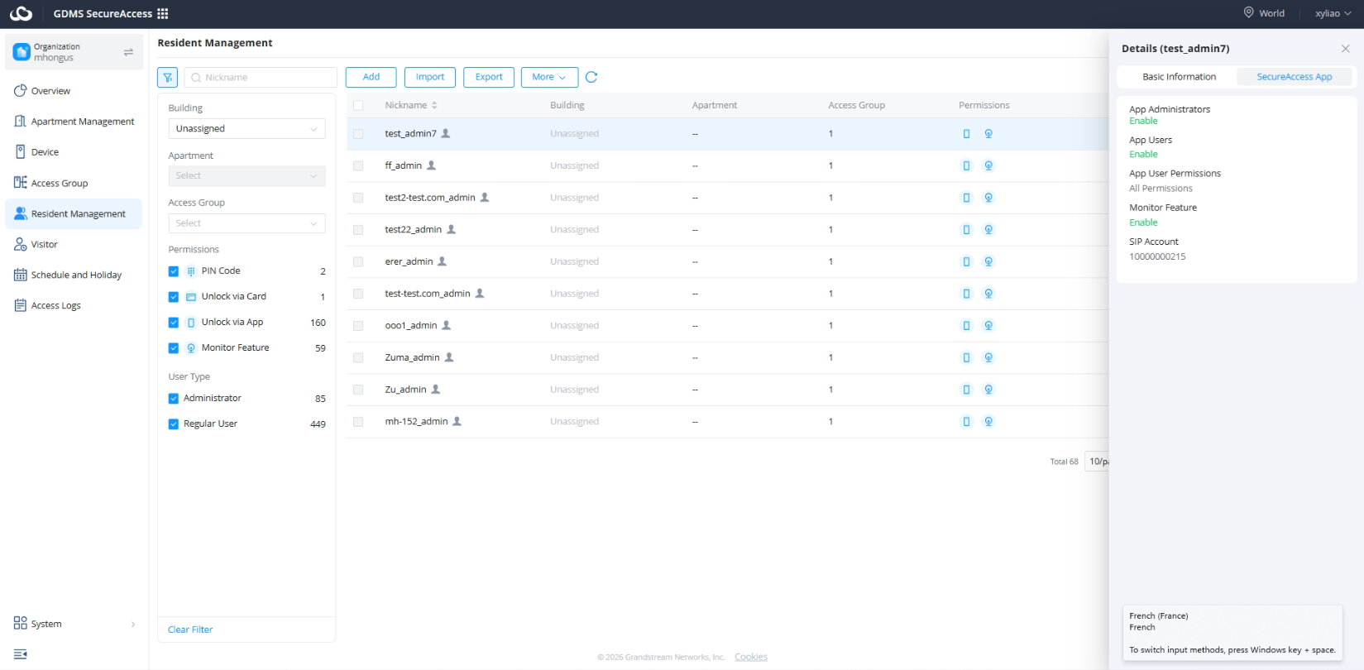The image size is (1364, 670).
Task: Click Unlock via App icon for test2-test.com_admin
Action: [x=966, y=198]
